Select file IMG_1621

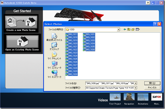(x=71, y=46)
